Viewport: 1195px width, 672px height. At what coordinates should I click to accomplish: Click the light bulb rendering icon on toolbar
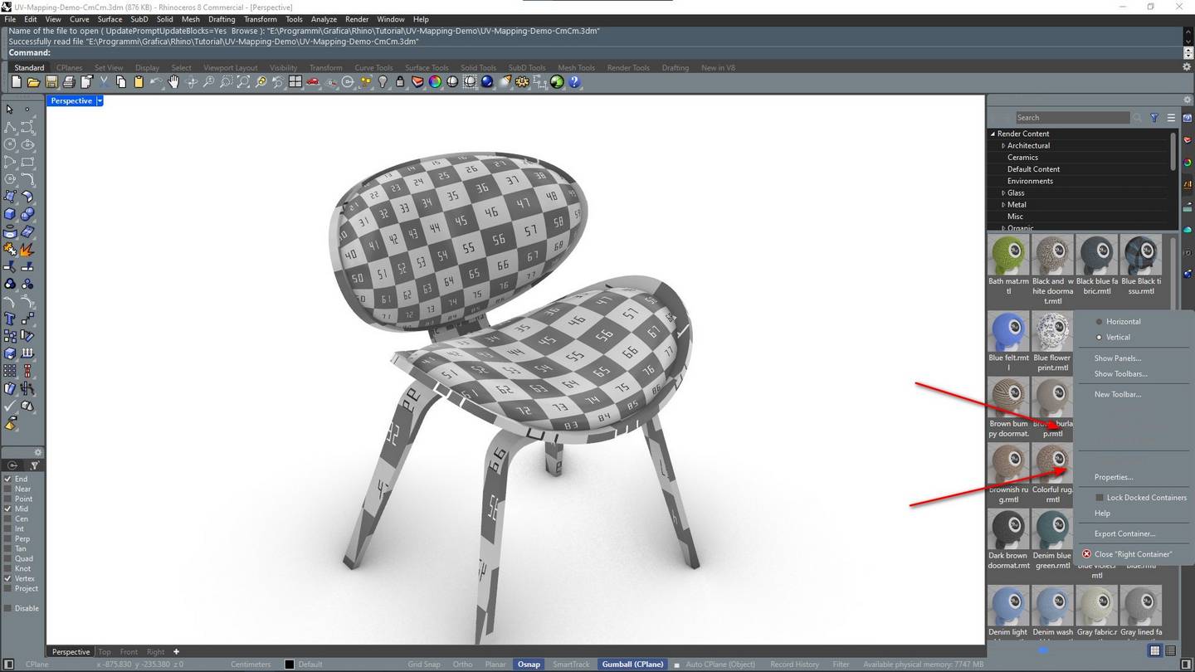coord(383,81)
